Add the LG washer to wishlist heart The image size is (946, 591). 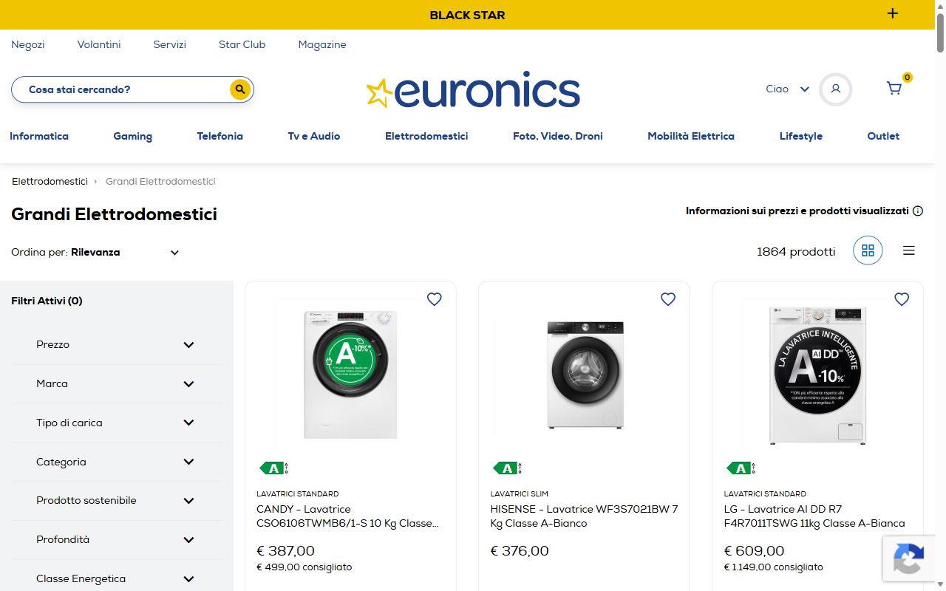coord(902,299)
